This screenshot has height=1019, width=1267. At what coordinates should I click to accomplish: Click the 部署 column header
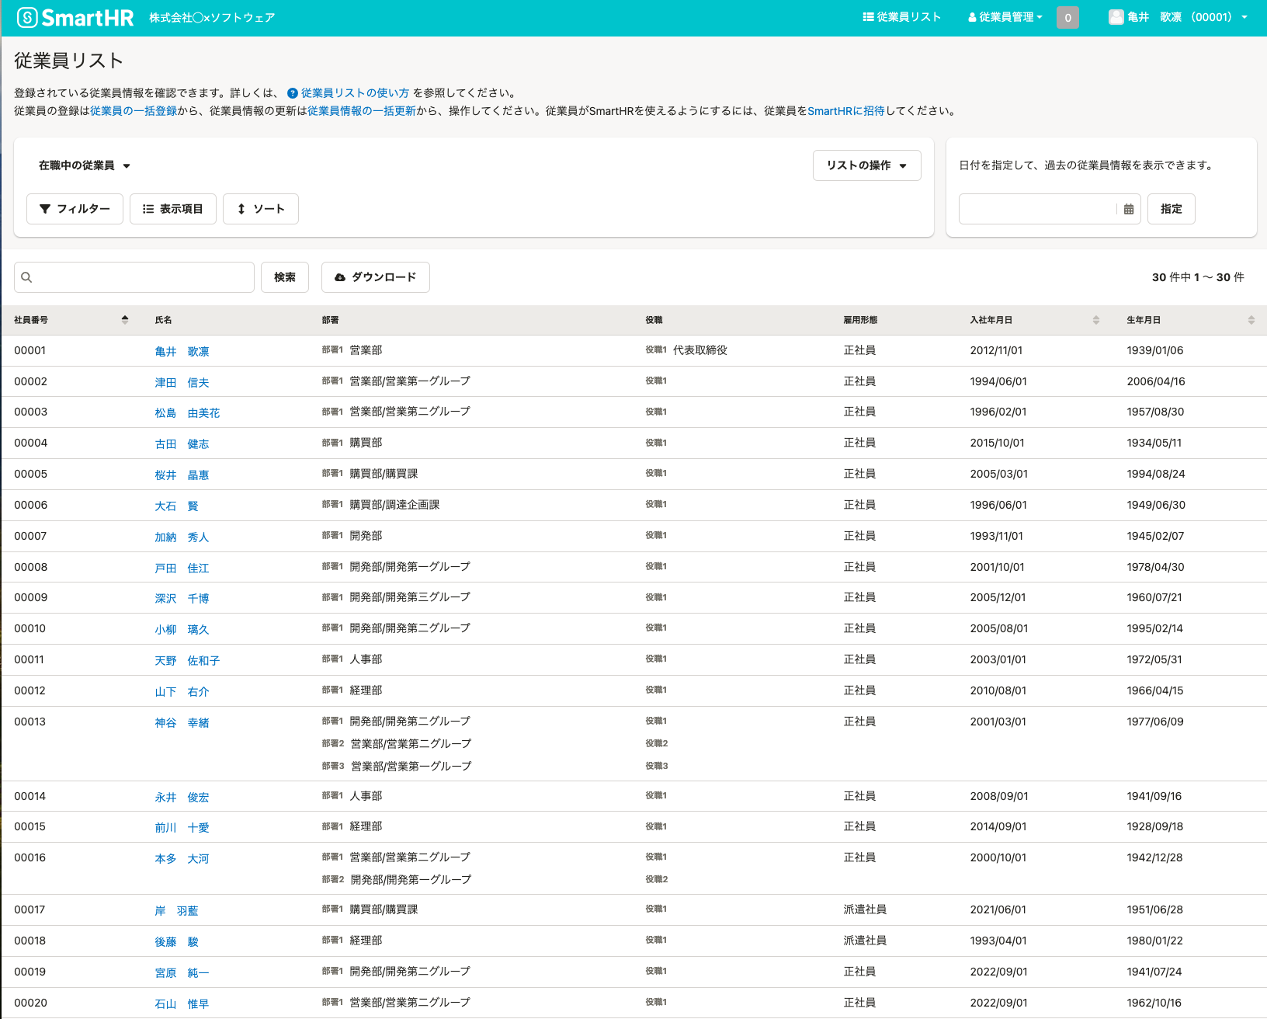coord(330,320)
